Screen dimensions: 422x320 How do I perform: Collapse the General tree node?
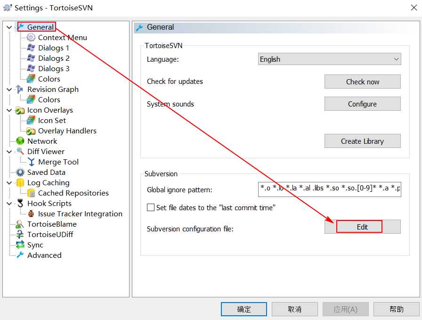[x=9, y=27]
